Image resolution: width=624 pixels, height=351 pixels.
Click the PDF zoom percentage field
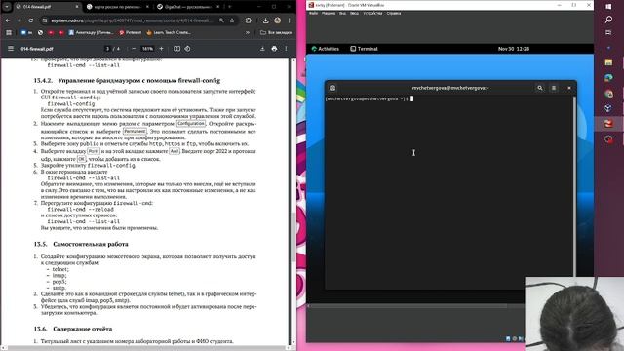[147, 49]
